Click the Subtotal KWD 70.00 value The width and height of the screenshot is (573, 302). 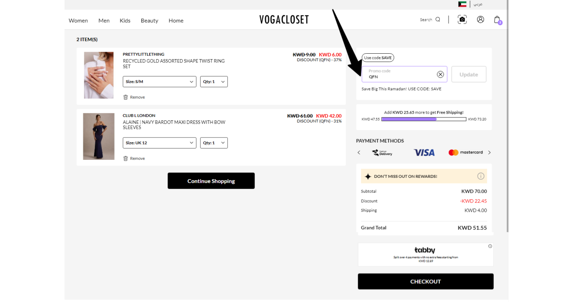tap(474, 191)
